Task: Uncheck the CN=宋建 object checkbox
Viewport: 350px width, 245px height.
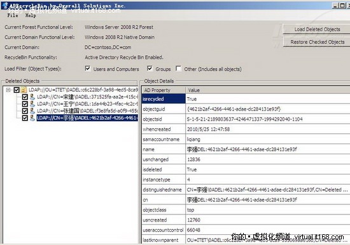Action: pos(25,97)
